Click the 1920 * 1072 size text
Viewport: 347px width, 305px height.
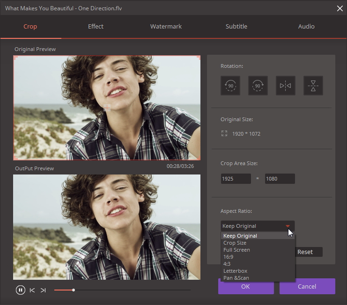pos(246,134)
